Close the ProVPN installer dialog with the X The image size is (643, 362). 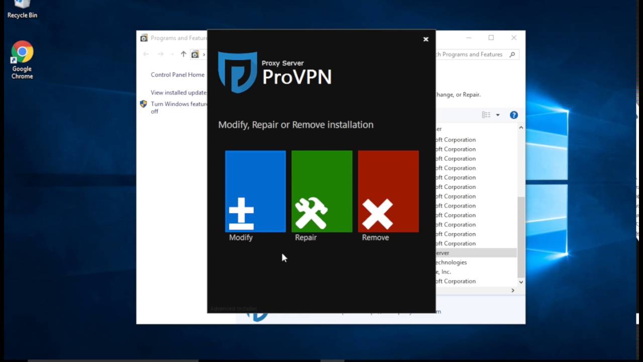425,39
